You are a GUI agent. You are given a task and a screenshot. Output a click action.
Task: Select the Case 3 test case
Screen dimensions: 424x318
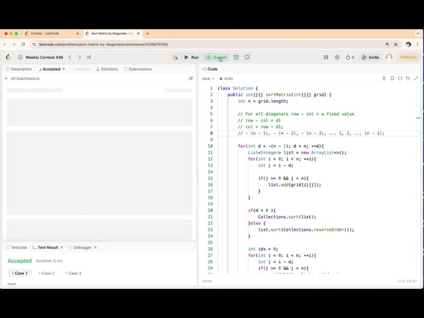[74, 273]
